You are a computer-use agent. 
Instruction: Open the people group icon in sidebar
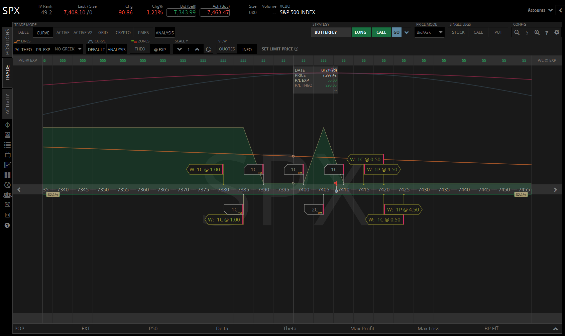7,195
